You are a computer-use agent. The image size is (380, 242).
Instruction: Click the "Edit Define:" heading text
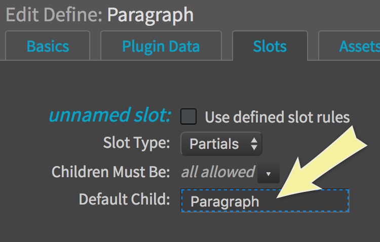(x=54, y=15)
